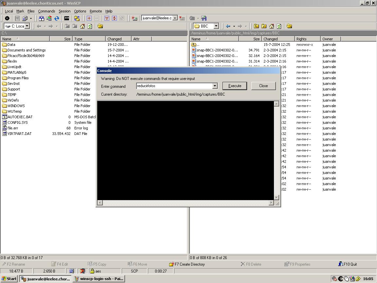
Task: Click the Execute button in Console
Action: coord(235,86)
